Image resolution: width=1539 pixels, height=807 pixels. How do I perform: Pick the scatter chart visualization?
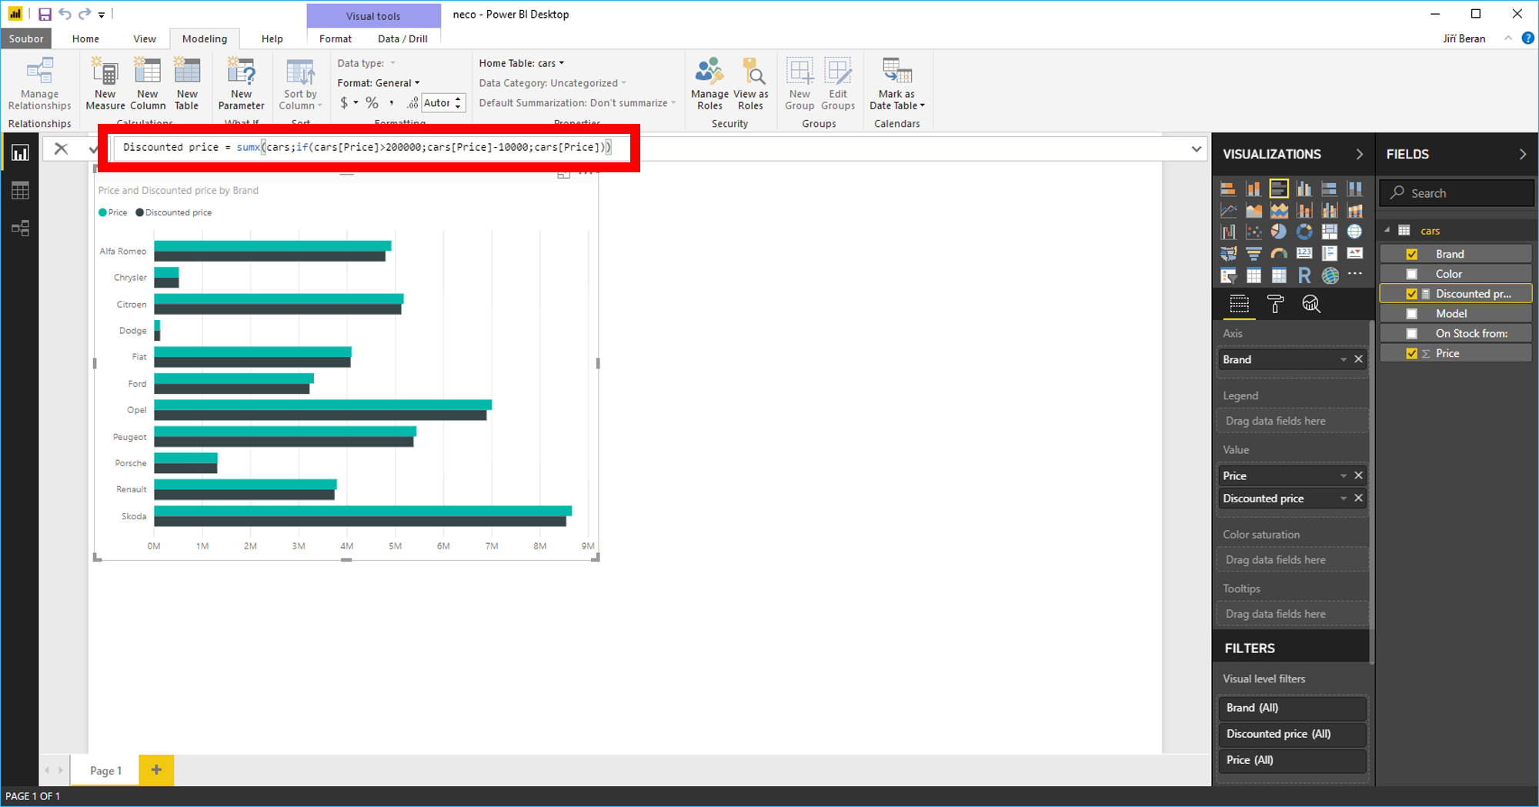1254,232
